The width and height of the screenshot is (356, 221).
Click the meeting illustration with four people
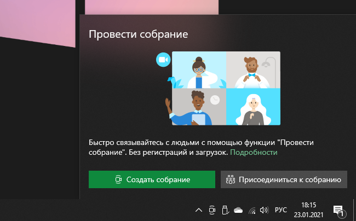click(219, 89)
